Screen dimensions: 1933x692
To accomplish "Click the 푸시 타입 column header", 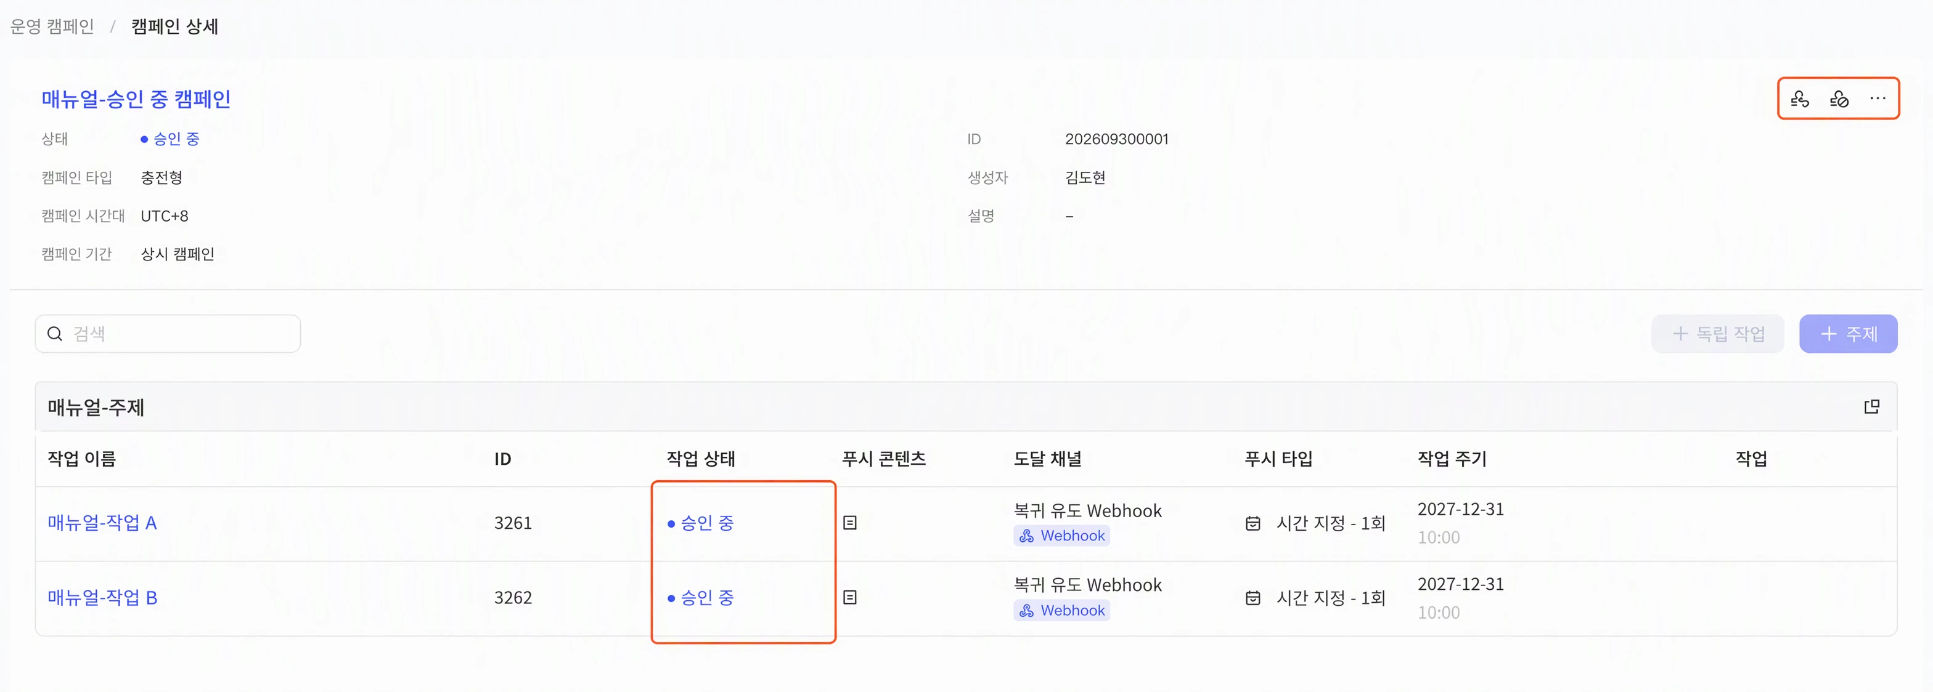I will pyautogui.click(x=1278, y=459).
